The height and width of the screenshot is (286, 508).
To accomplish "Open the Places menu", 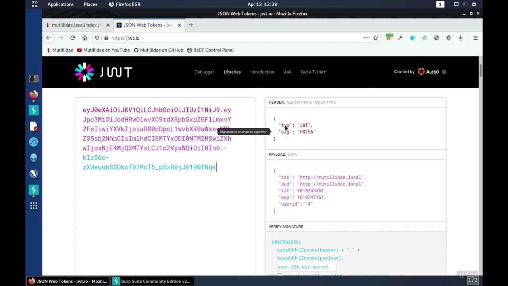I will [x=90, y=4].
